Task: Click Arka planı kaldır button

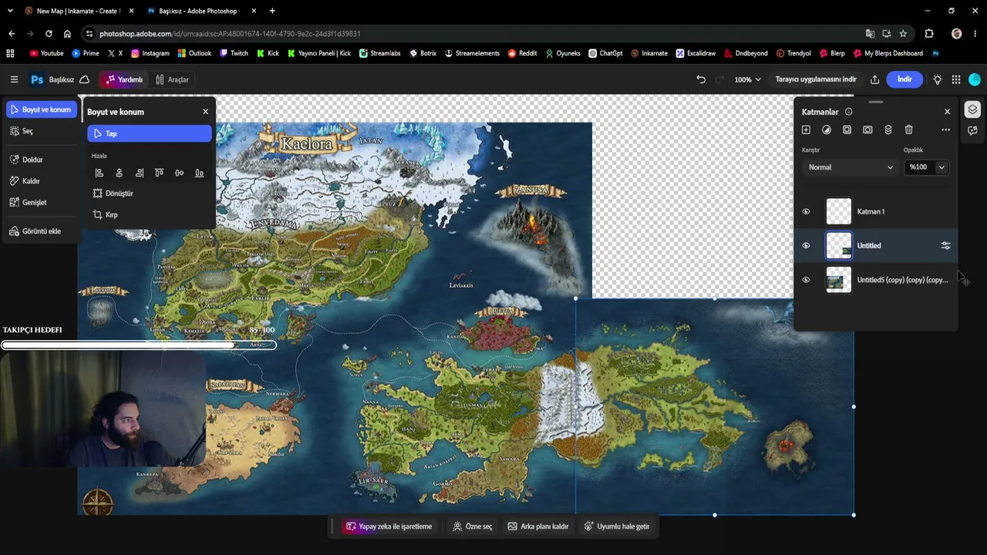Action: pyautogui.click(x=537, y=526)
